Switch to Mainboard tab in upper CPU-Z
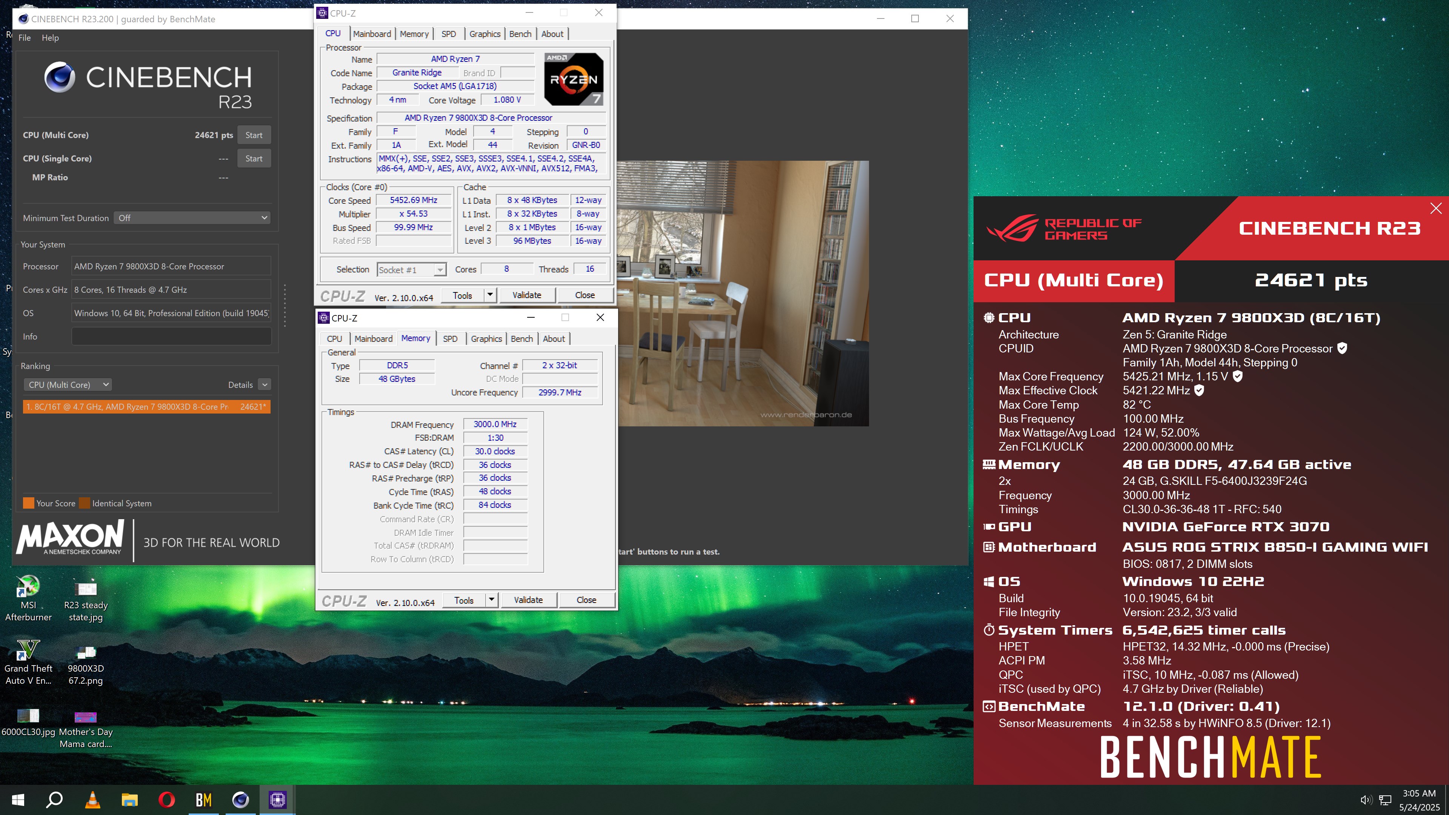Viewport: 1449px width, 815px height. click(372, 34)
